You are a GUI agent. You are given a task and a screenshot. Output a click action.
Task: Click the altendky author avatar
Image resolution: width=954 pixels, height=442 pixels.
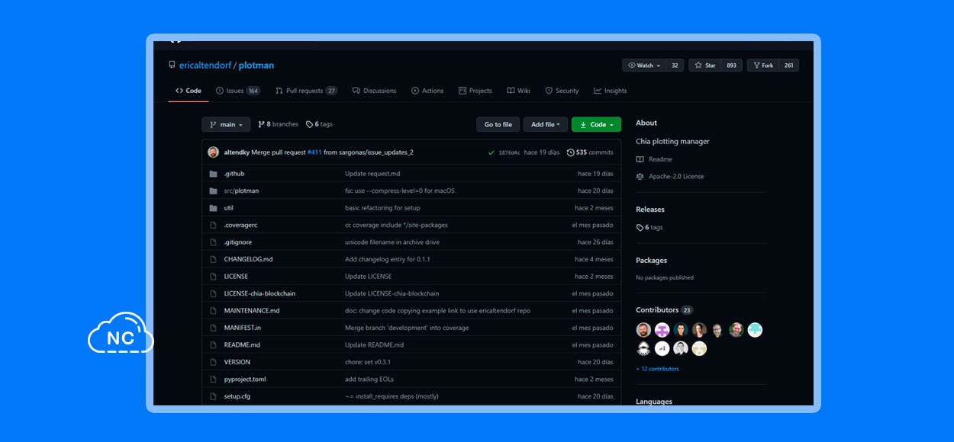tap(213, 152)
